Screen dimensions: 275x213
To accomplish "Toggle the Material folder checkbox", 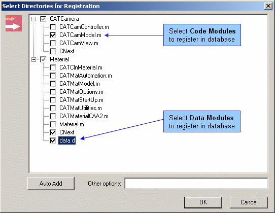I will (43, 60).
